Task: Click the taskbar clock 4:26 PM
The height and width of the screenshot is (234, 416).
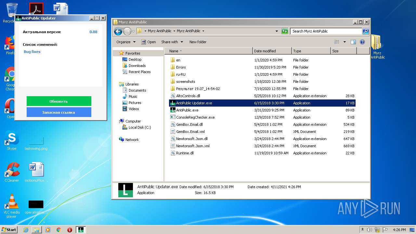Action: pos(399,230)
